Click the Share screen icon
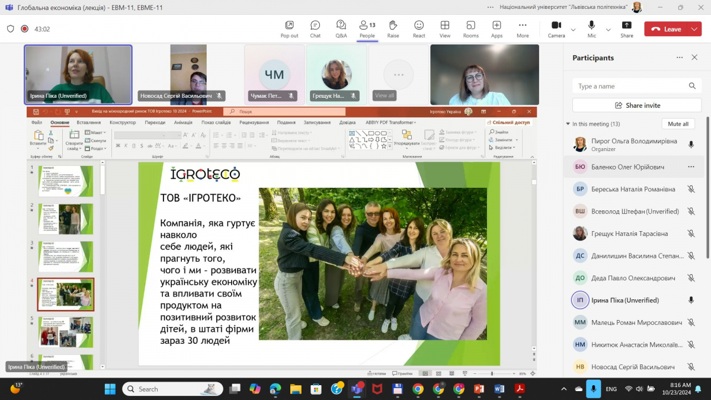 click(x=626, y=28)
